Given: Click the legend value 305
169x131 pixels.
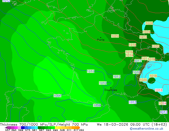Looking at the screenshot, I should 62,130.
